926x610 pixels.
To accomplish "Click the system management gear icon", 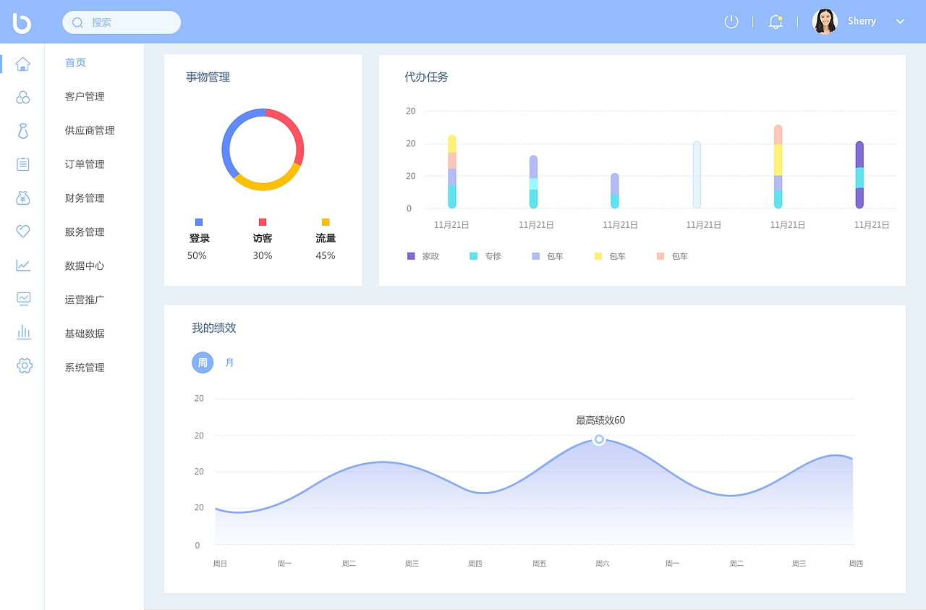I will (x=25, y=365).
